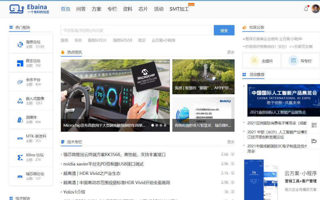Click the 君正论坛 forum icon
320x200 pixels.
coord(20,63)
